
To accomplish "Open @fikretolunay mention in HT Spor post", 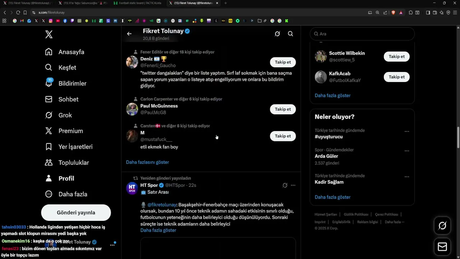I will (162, 204).
